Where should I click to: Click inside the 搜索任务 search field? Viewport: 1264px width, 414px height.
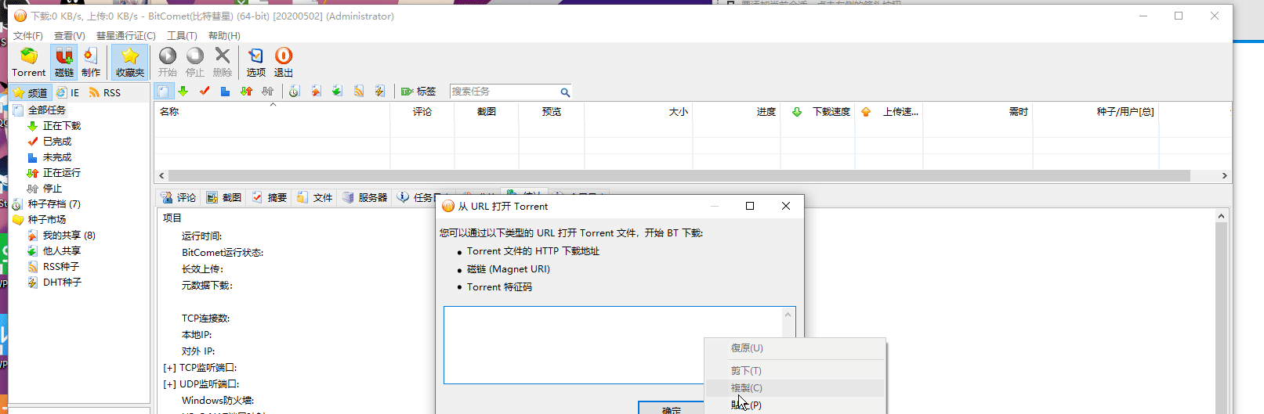point(504,92)
